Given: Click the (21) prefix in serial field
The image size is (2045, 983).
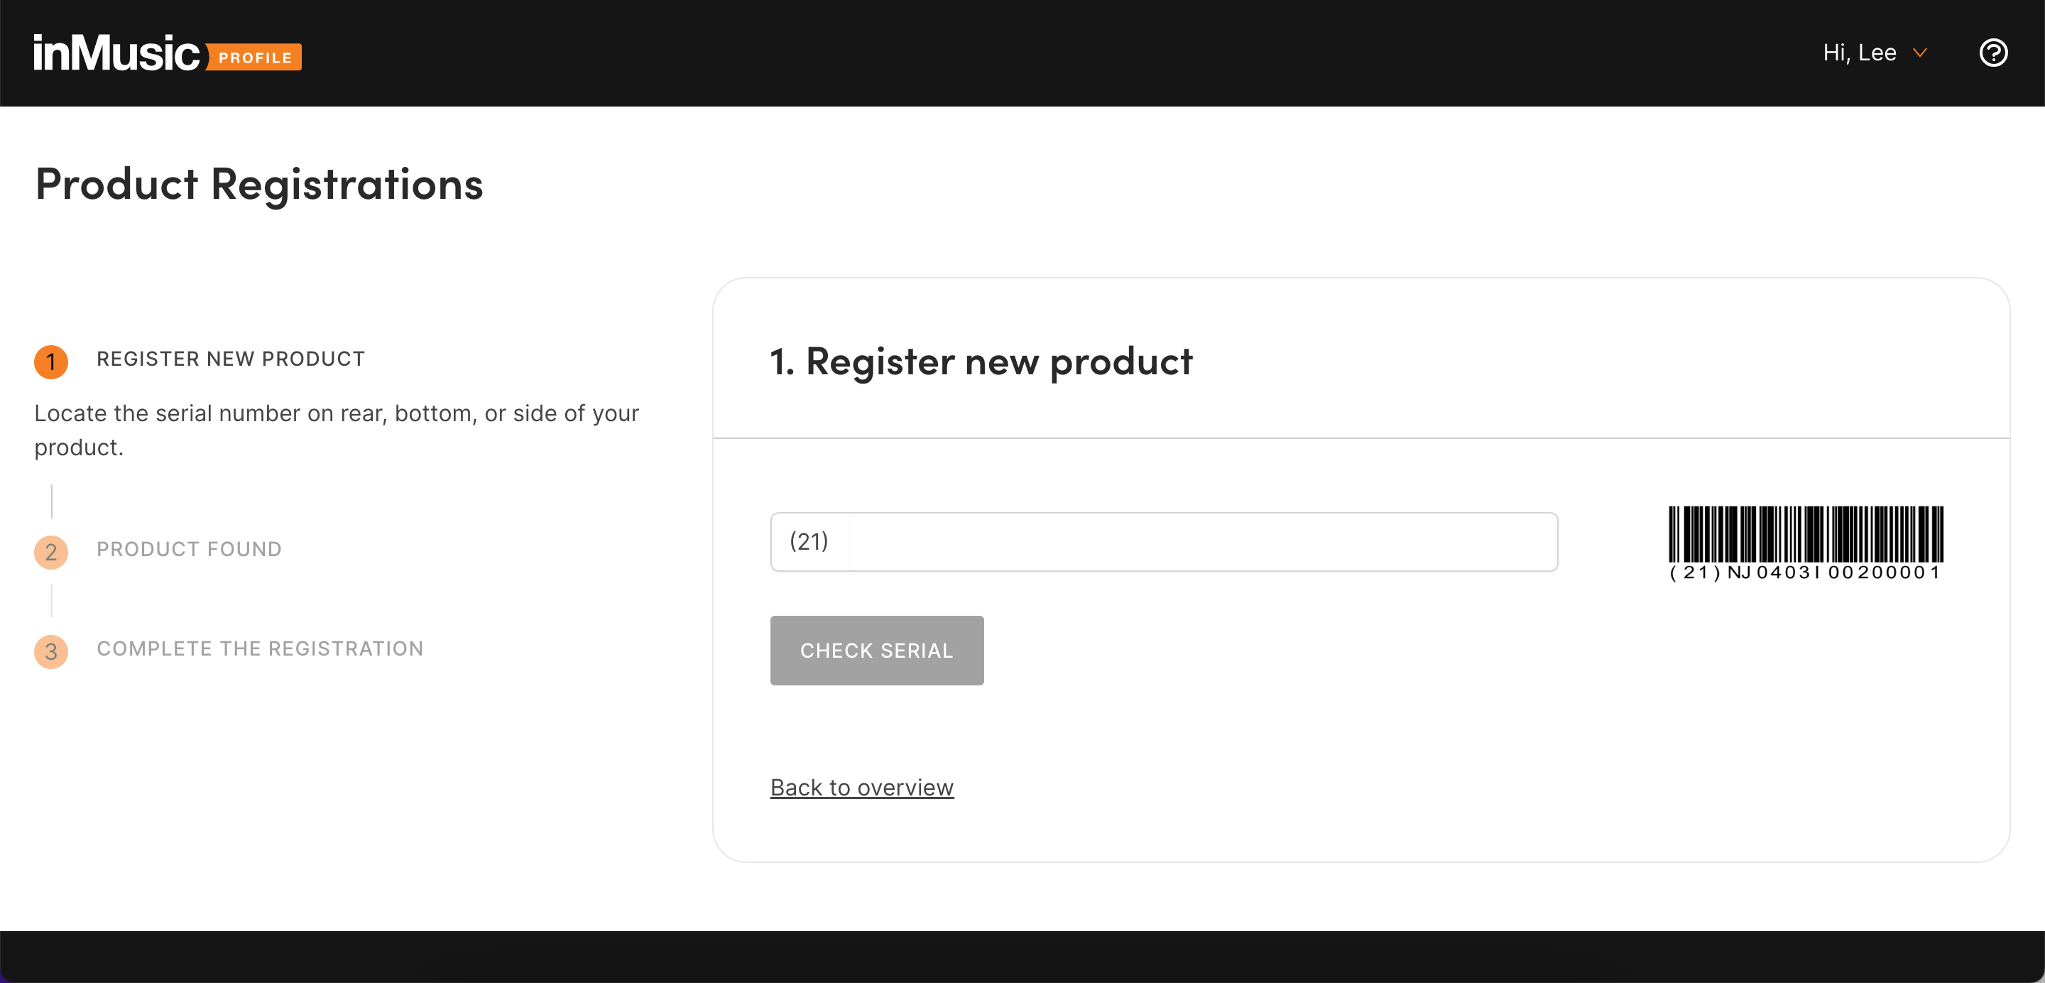Looking at the screenshot, I should pyautogui.click(x=808, y=541).
